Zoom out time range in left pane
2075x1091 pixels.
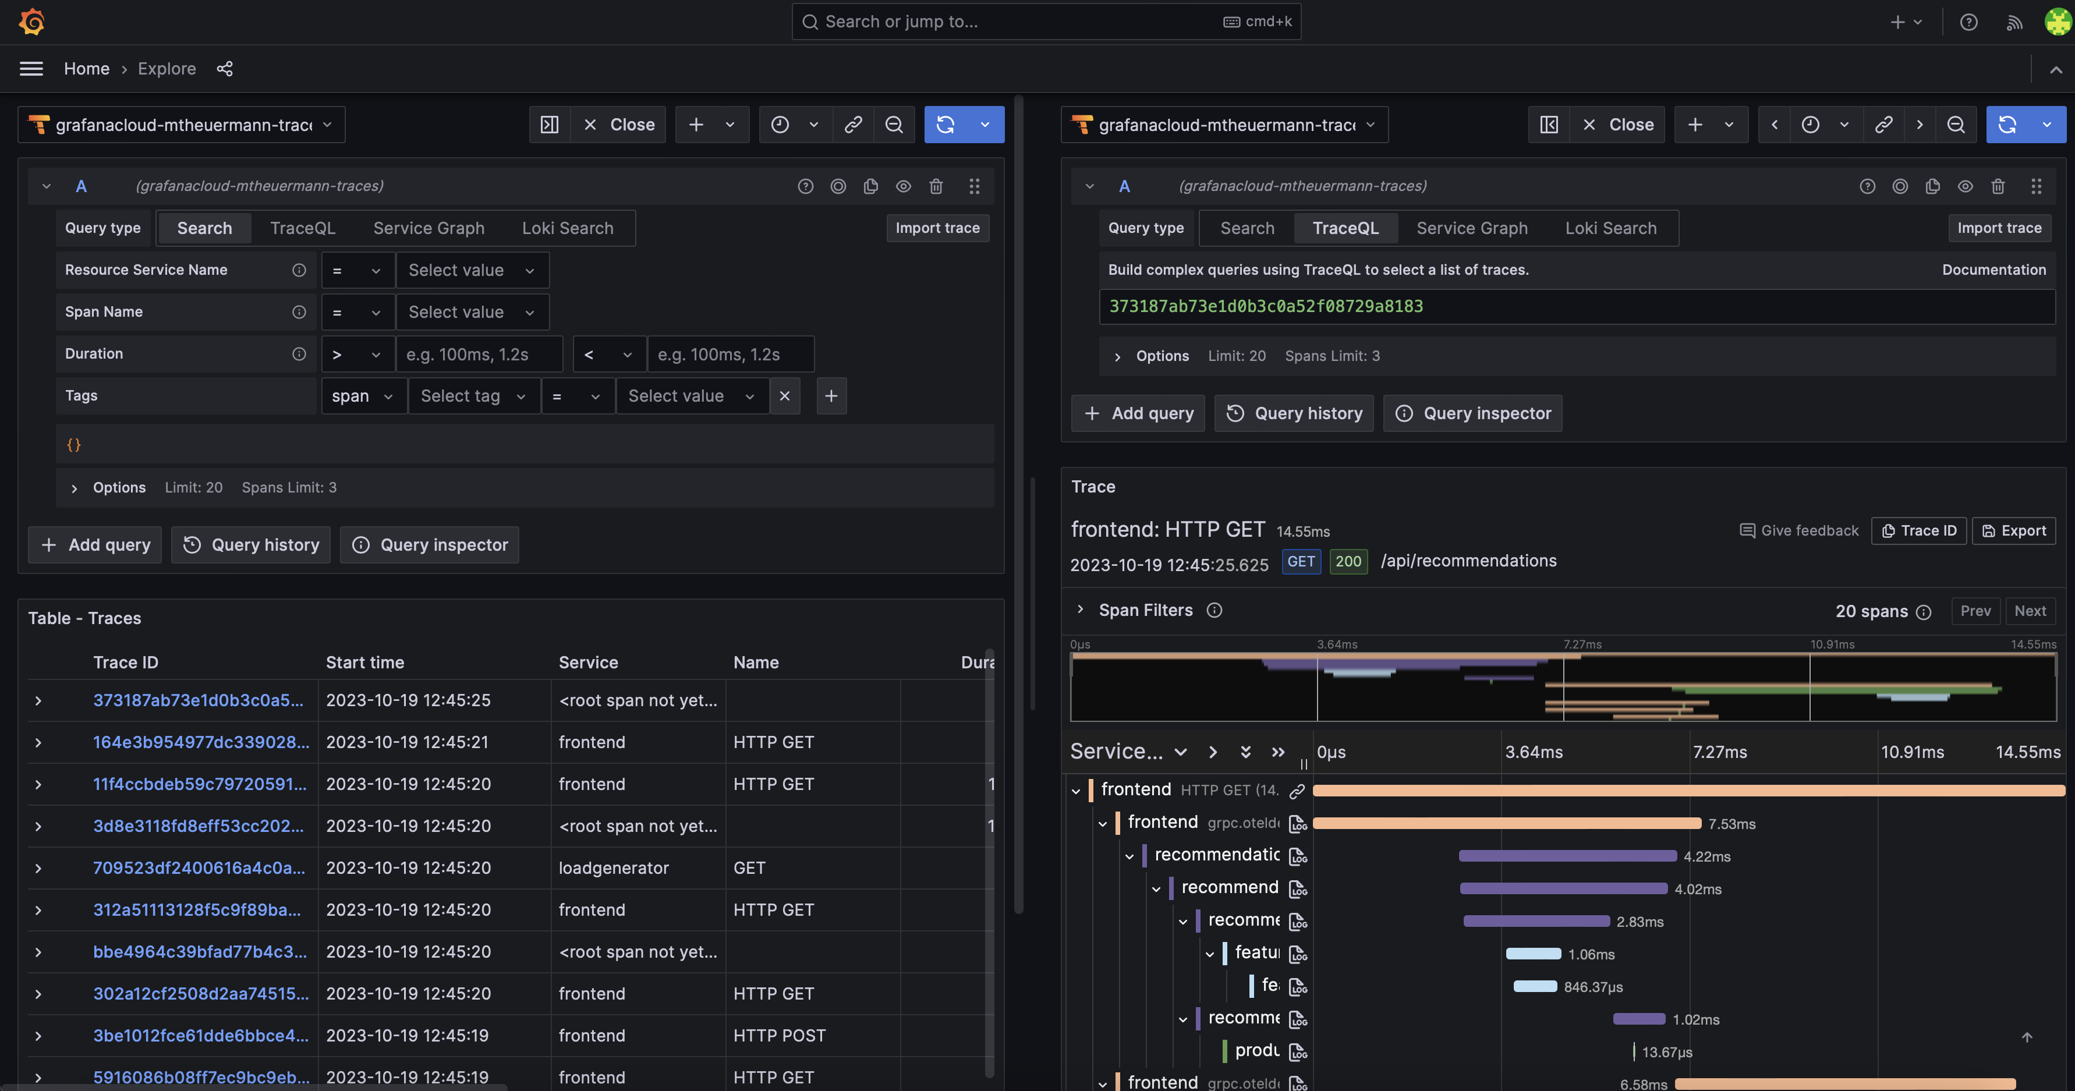click(x=894, y=124)
